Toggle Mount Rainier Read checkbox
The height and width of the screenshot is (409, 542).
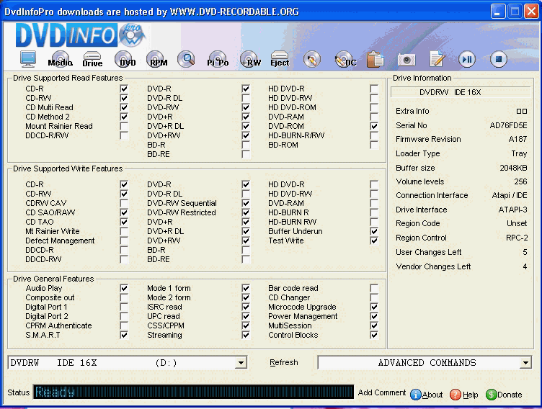click(x=124, y=127)
